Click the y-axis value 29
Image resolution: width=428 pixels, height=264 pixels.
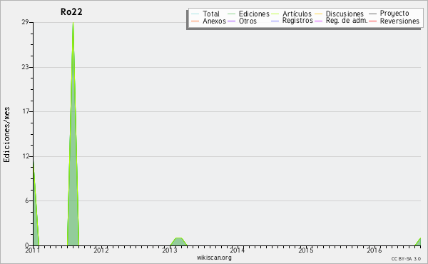tap(26, 22)
